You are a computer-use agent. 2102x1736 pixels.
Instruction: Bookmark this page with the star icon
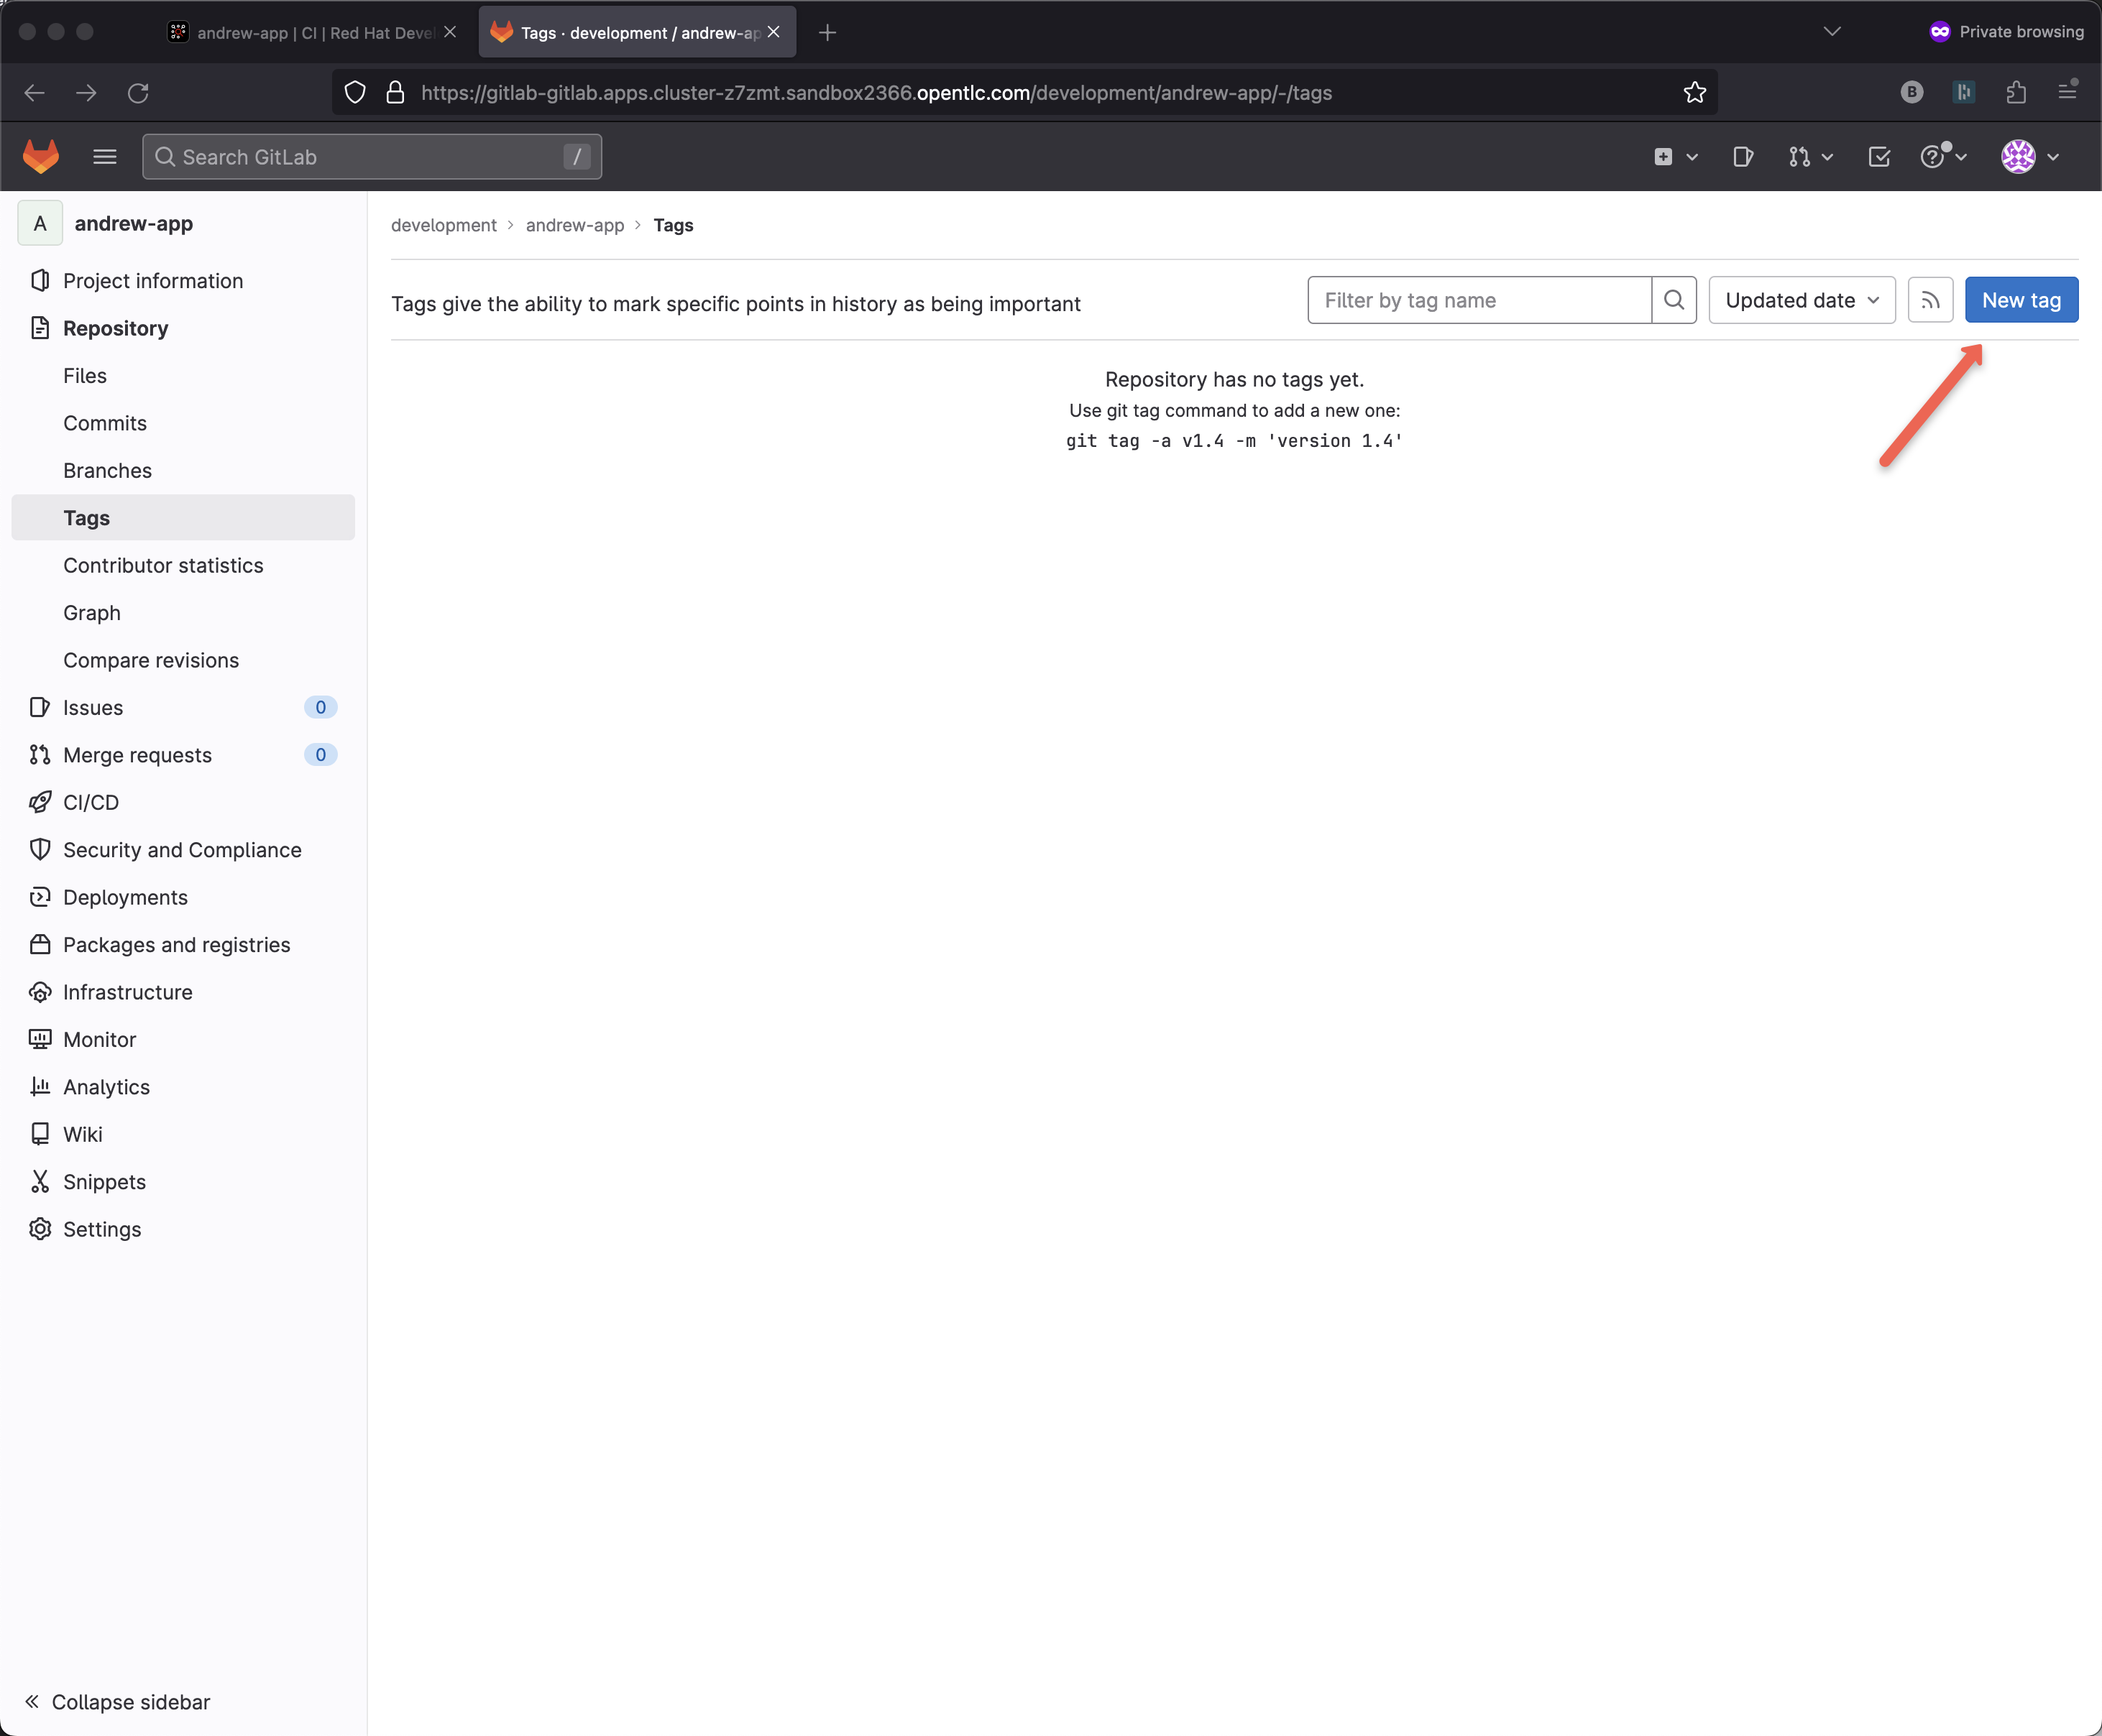(1694, 93)
